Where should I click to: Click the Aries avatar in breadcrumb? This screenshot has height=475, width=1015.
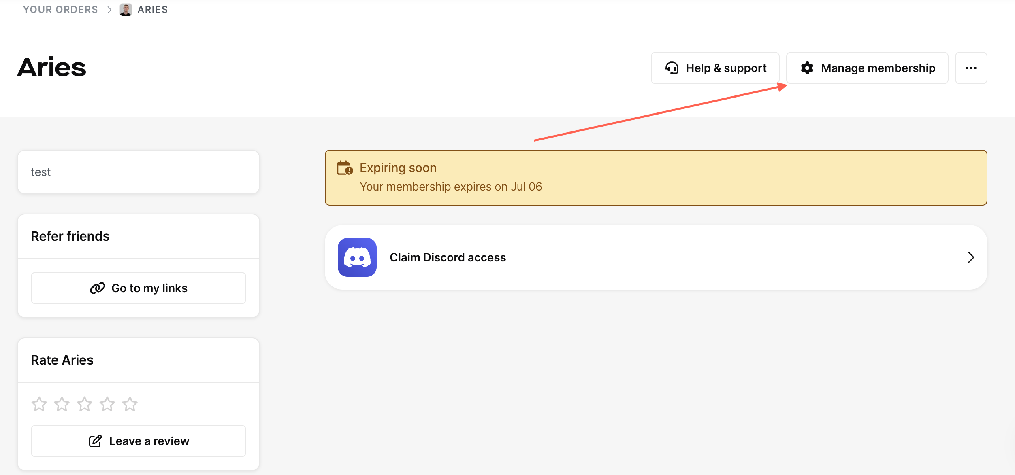126,10
